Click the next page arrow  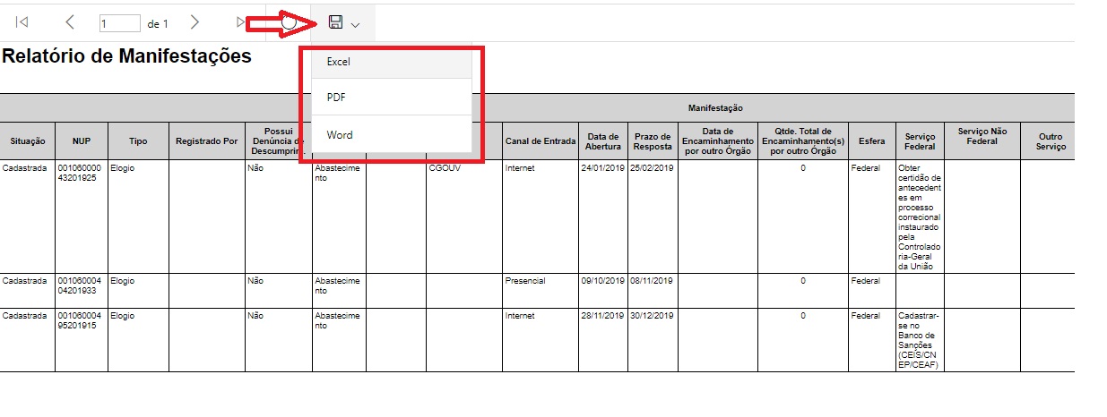click(x=195, y=22)
